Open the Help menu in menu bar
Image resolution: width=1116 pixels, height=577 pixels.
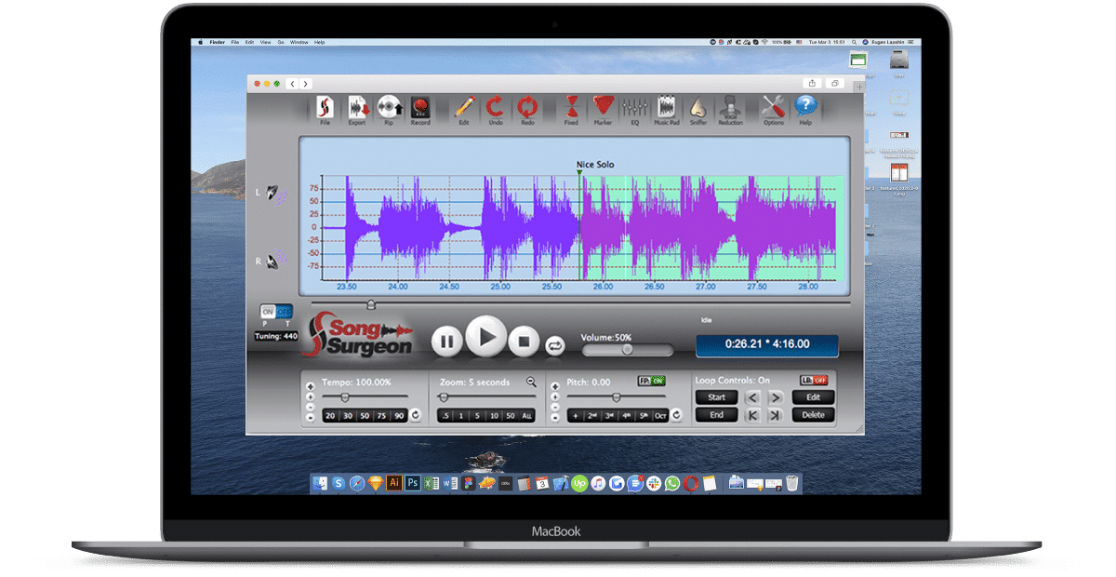click(320, 43)
